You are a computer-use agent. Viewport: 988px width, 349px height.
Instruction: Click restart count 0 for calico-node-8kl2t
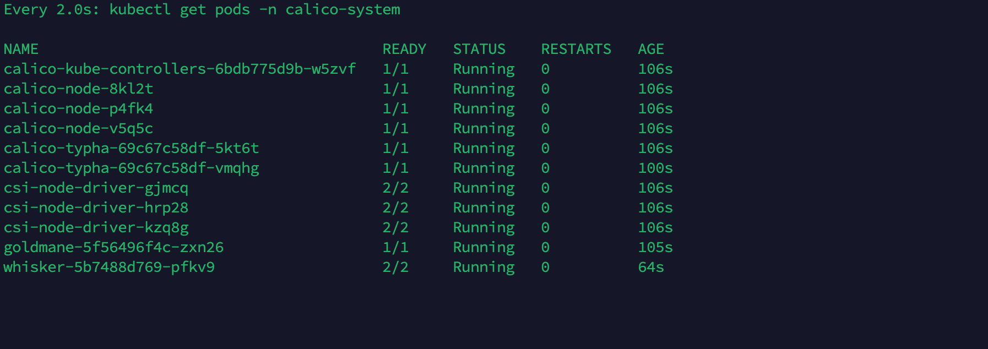545,89
